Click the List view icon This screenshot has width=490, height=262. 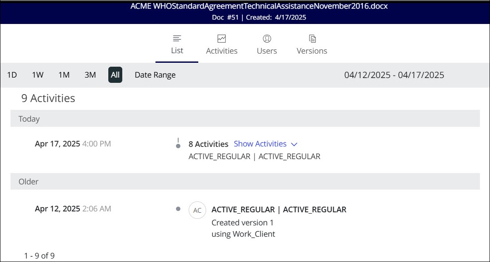177,38
